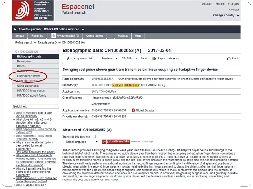Click Results page 3 breadcrumb
This screenshot has height=189, width=253.
(x=47, y=42)
